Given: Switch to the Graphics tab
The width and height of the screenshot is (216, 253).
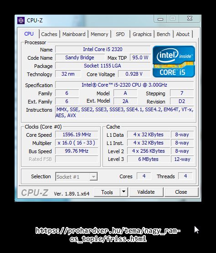Looking at the screenshot, I should coord(142,34).
